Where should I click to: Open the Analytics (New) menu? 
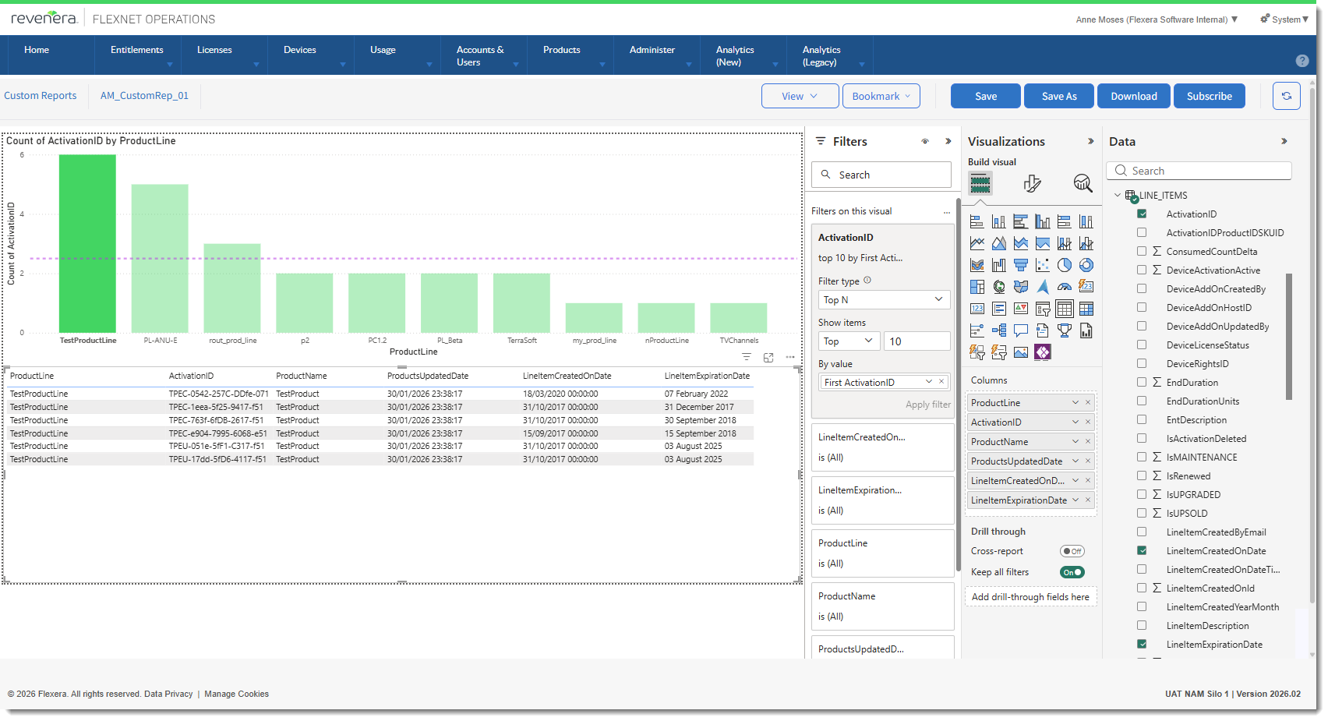734,55
